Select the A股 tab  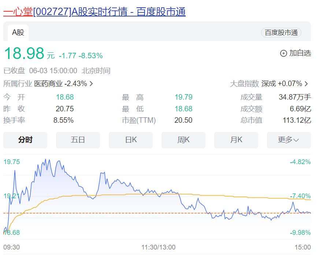[18, 33]
